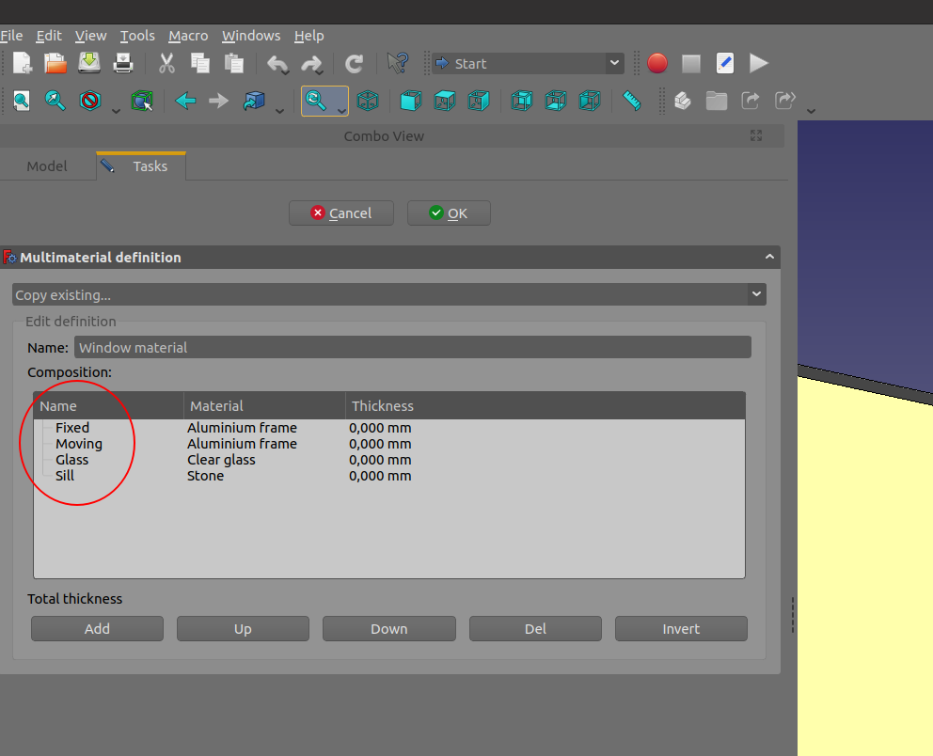This screenshot has width=933, height=756.
Task: Select the Measure distance ruler icon
Action: click(x=632, y=101)
